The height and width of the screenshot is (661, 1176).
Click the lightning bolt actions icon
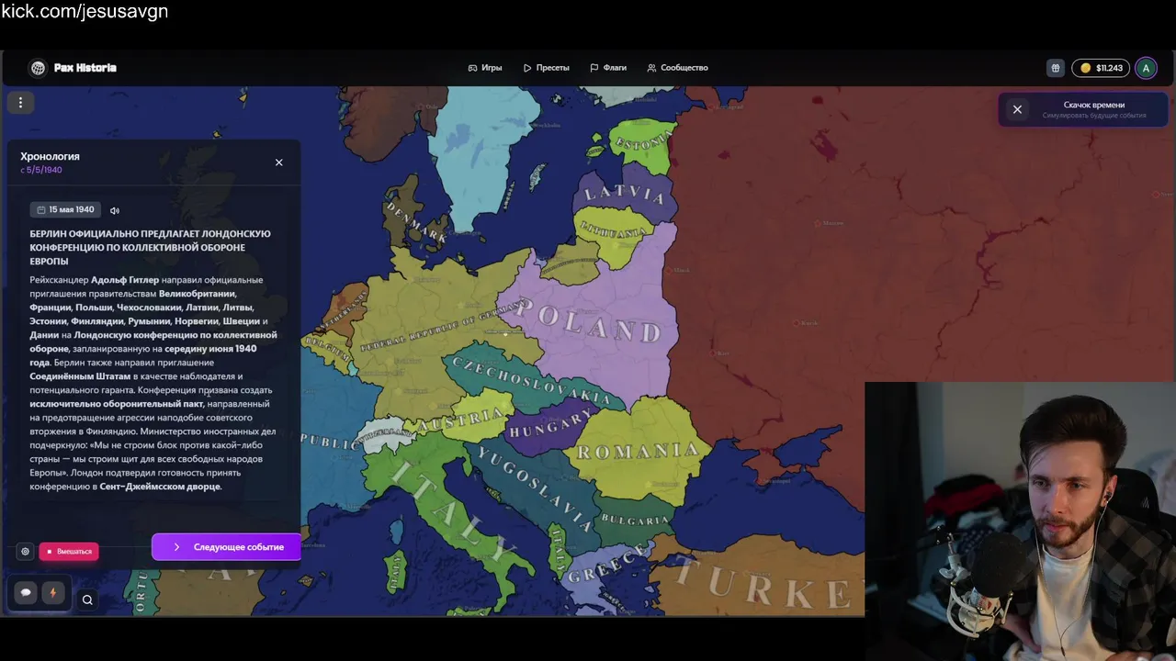pyautogui.click(x=52, y=593)
